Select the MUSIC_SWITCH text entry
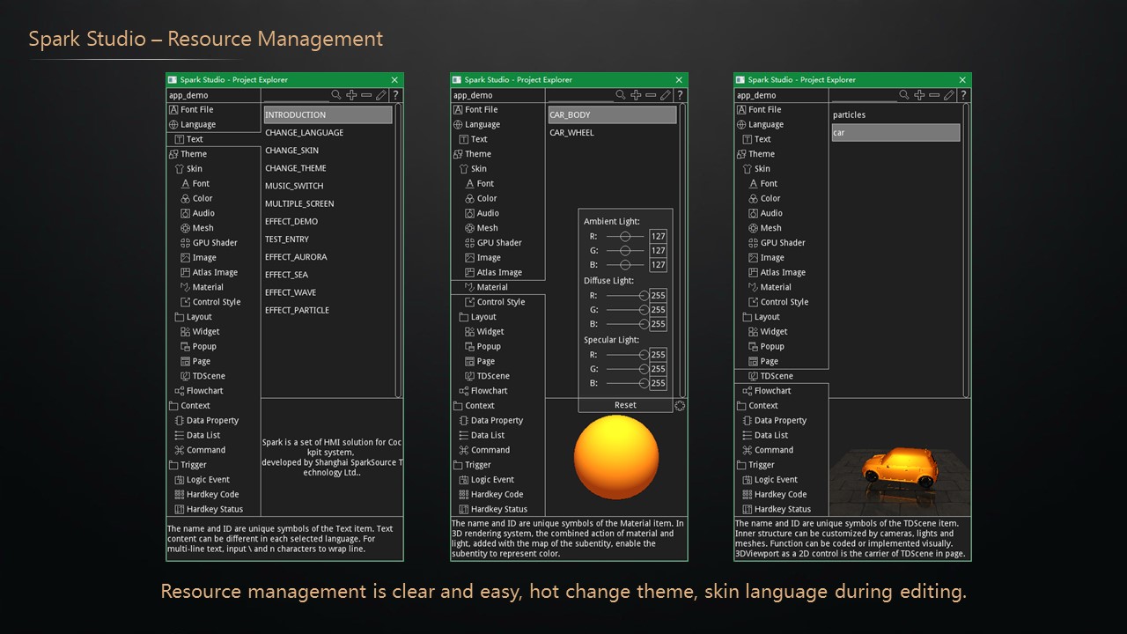Screen dimensions: 1127x634 pos(294,186)
